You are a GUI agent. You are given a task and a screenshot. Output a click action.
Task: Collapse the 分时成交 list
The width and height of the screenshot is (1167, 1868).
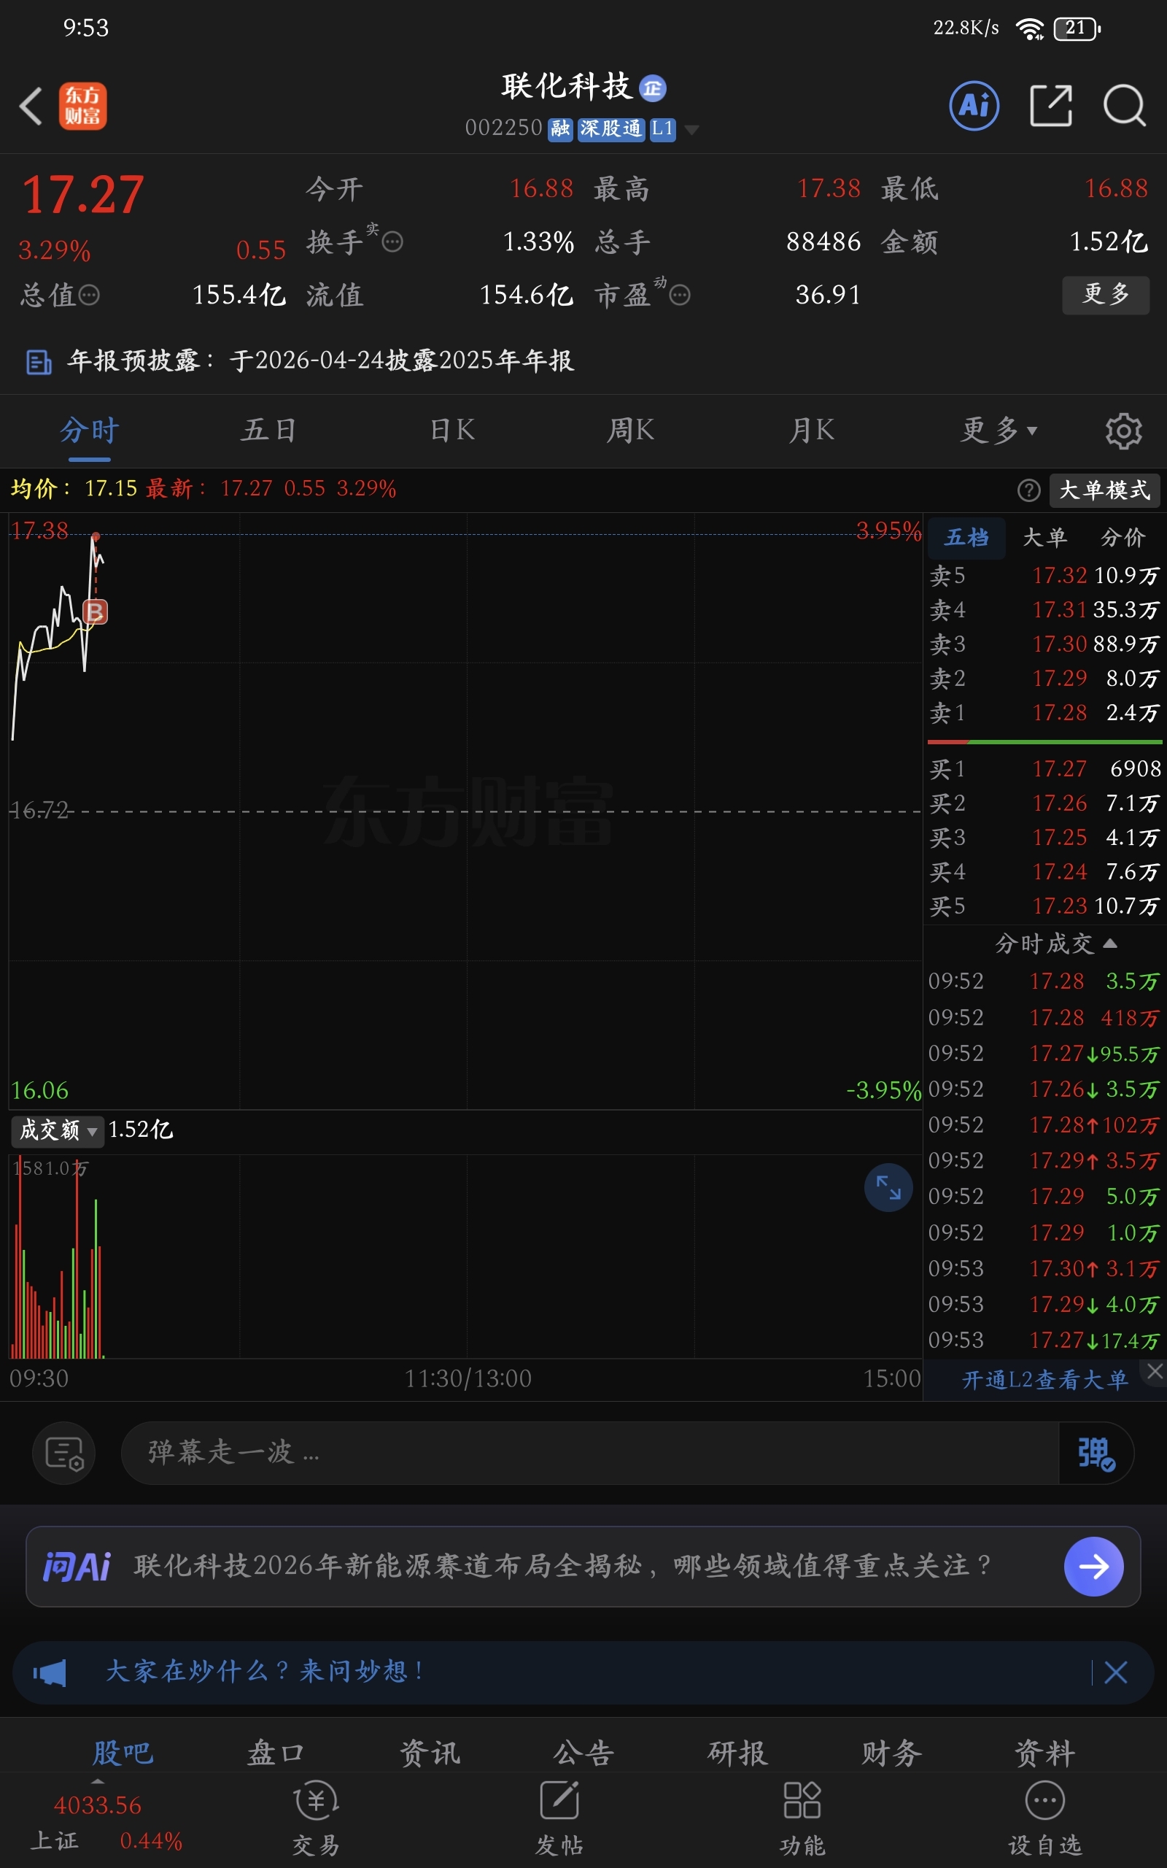click(1055, 943)
